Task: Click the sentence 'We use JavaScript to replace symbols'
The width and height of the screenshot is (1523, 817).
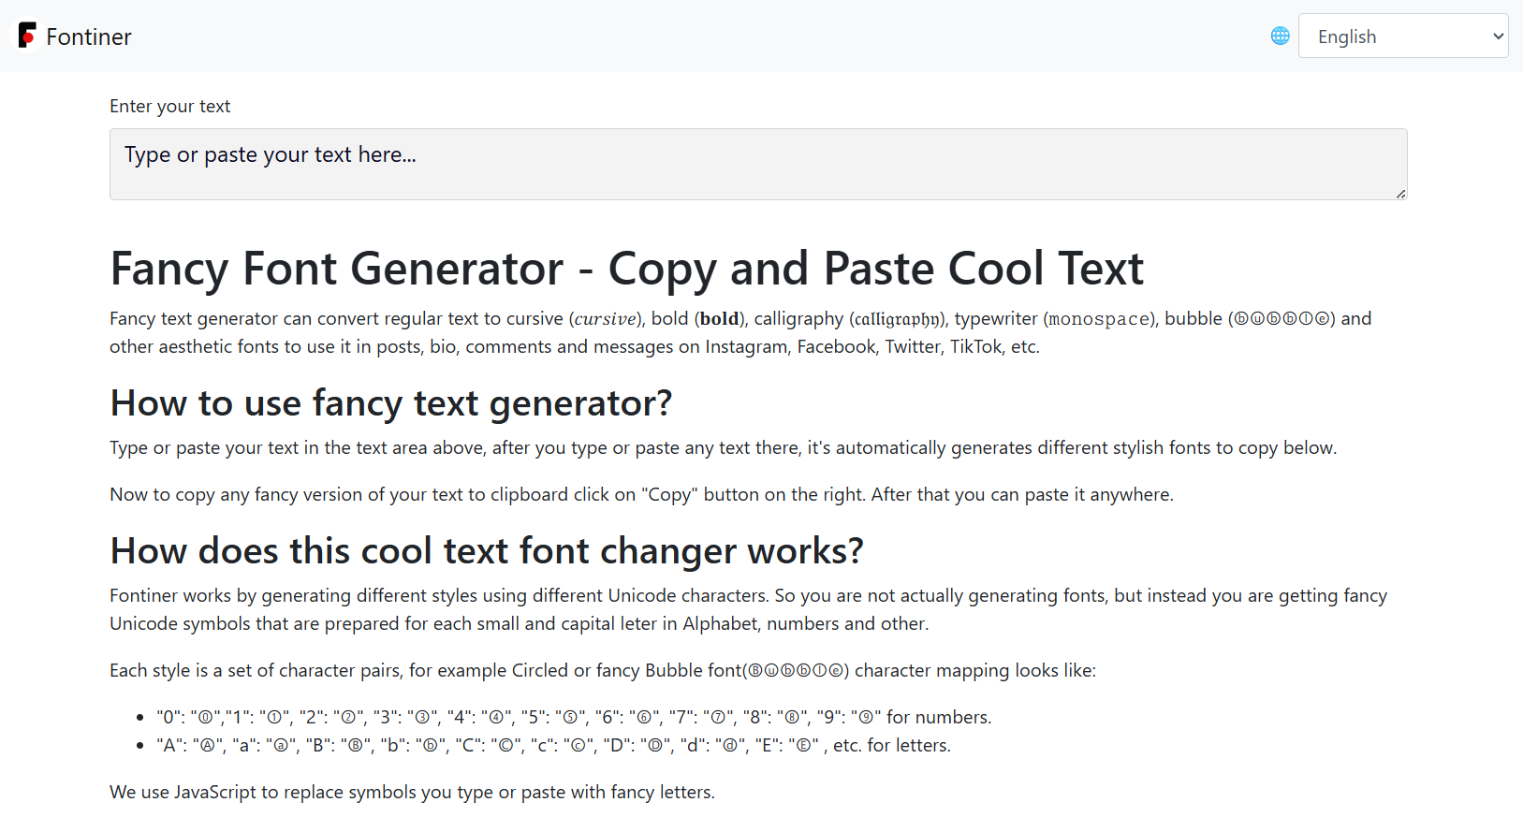Action: [412, 792]
